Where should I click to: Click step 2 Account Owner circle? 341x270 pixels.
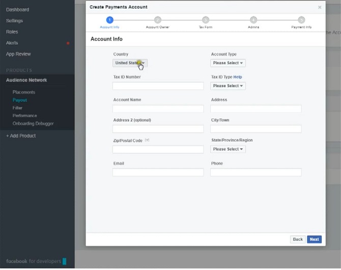[158, 20]
